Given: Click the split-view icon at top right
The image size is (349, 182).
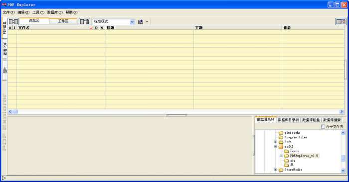Looking at the screenshot, I should click(341, 21).
